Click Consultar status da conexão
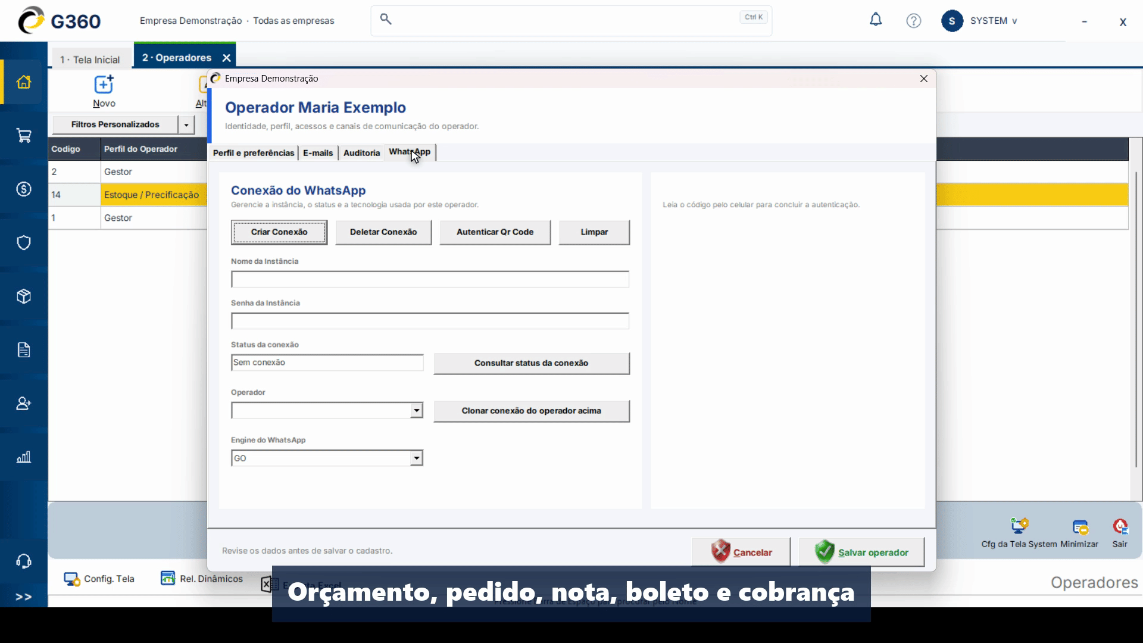The width and height of the screenshot is (1143, 643). coord(532,363)
